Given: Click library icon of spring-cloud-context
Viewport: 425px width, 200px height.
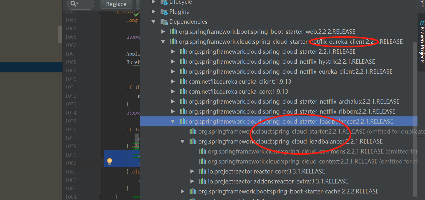Looking at the screenshot, I should pyautogui.click(x=203, y=161).
